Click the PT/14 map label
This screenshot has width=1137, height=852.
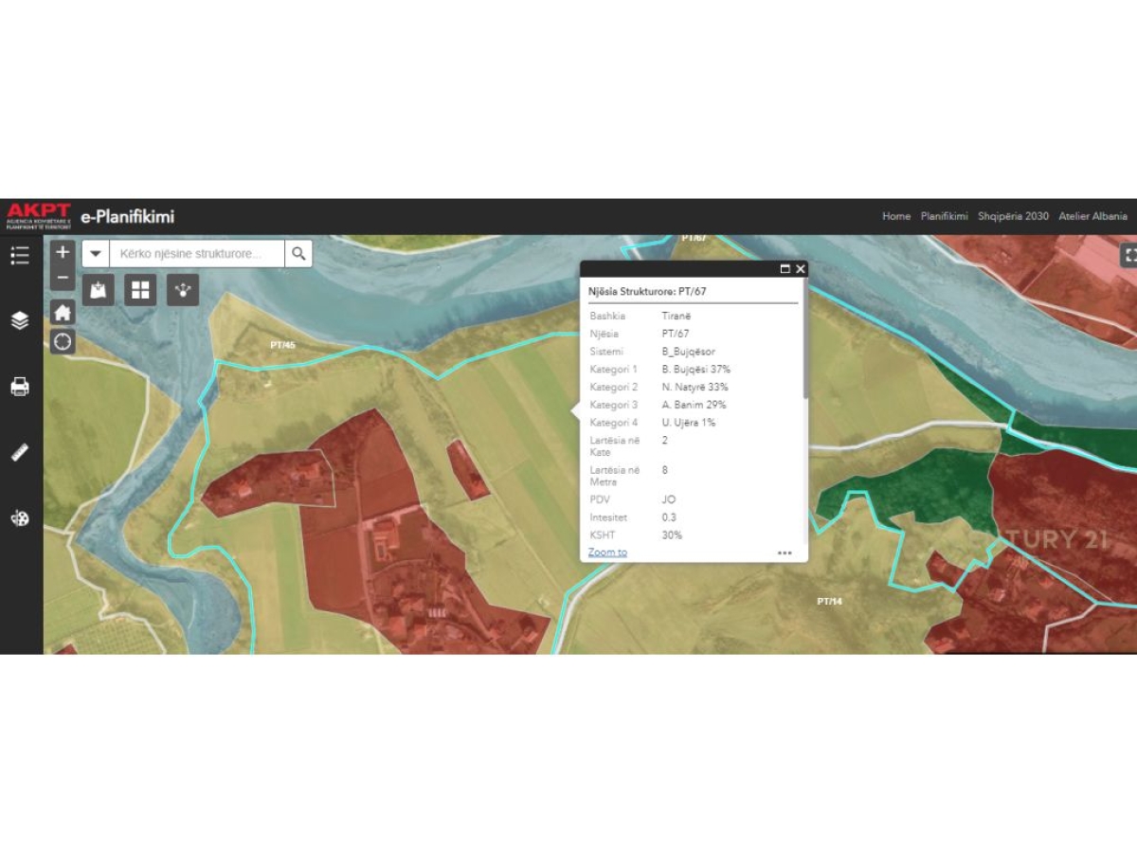[829, 601]
